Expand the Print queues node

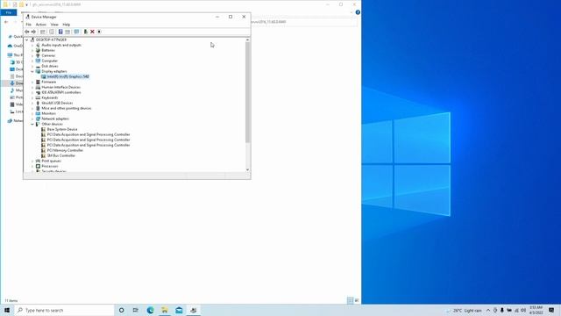(x=32, y=161)
